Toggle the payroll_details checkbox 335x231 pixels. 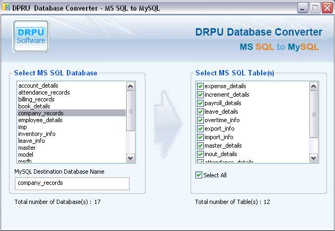click(200, 103)
